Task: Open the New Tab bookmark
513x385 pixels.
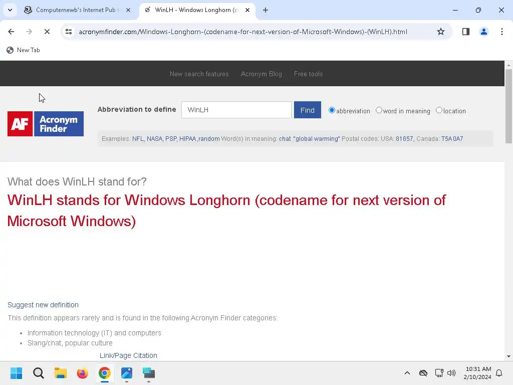Action: coord(23,50)
